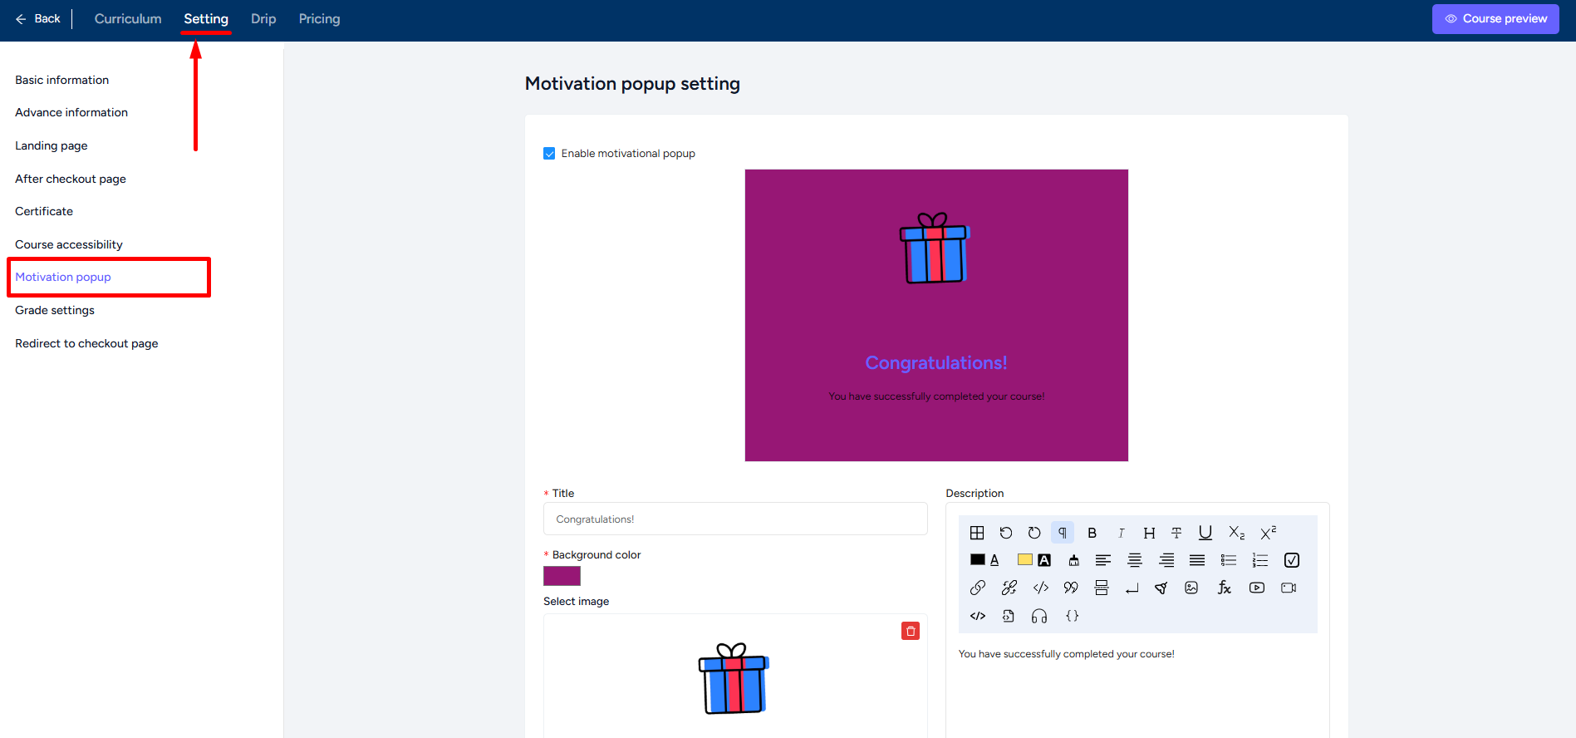This screenshot has height=738, width=1576.
Task: Align text right
Action: (x=1166, y=560)
